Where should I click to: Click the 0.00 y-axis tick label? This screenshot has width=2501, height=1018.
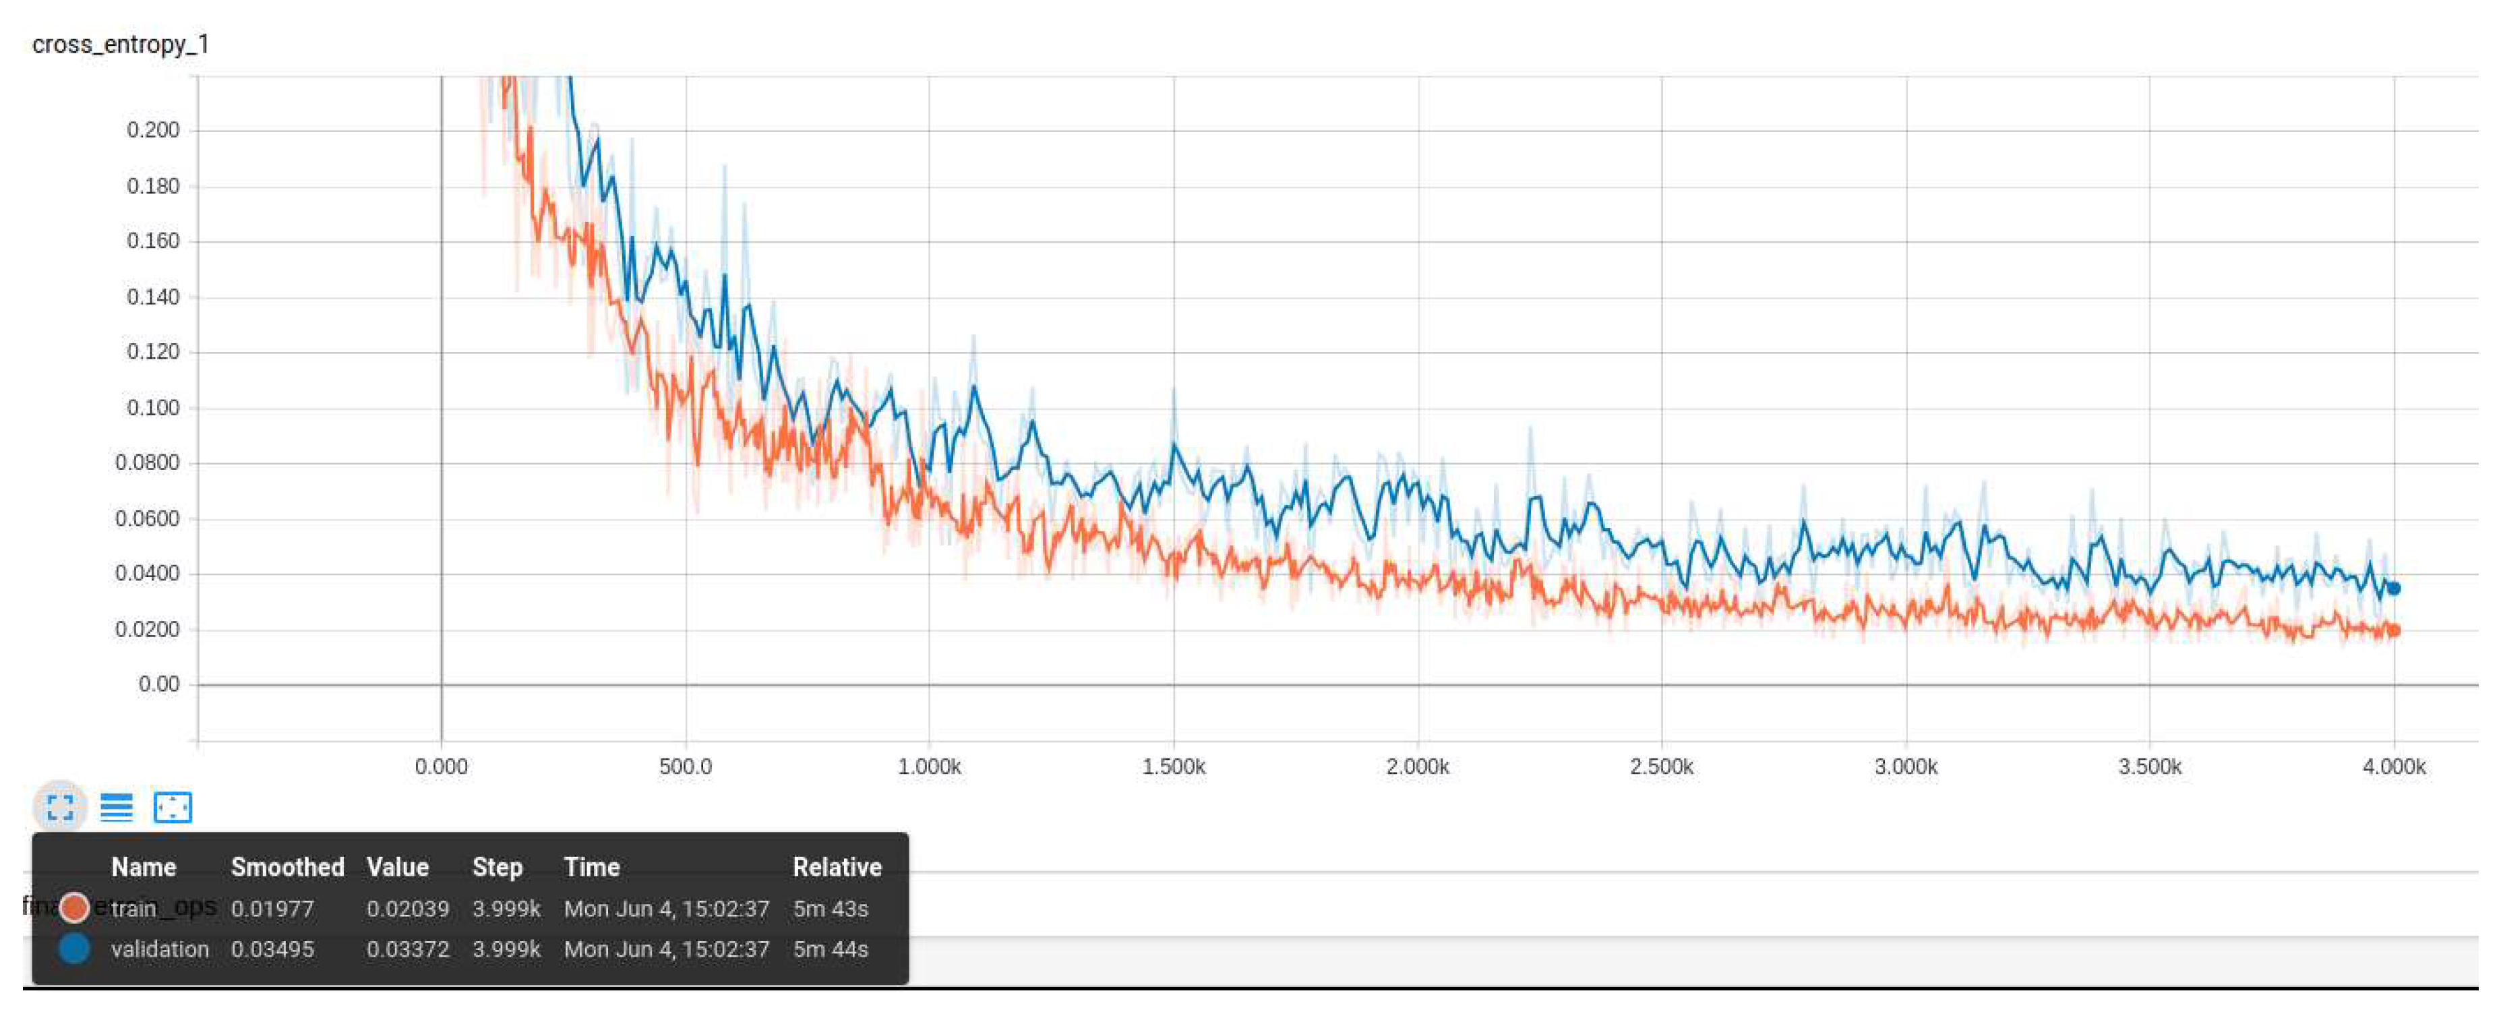(159, 684)
